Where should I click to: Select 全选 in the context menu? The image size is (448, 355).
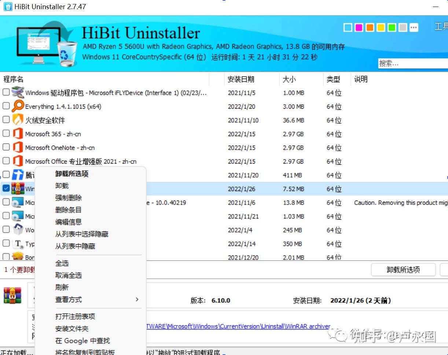click(62, 263)
